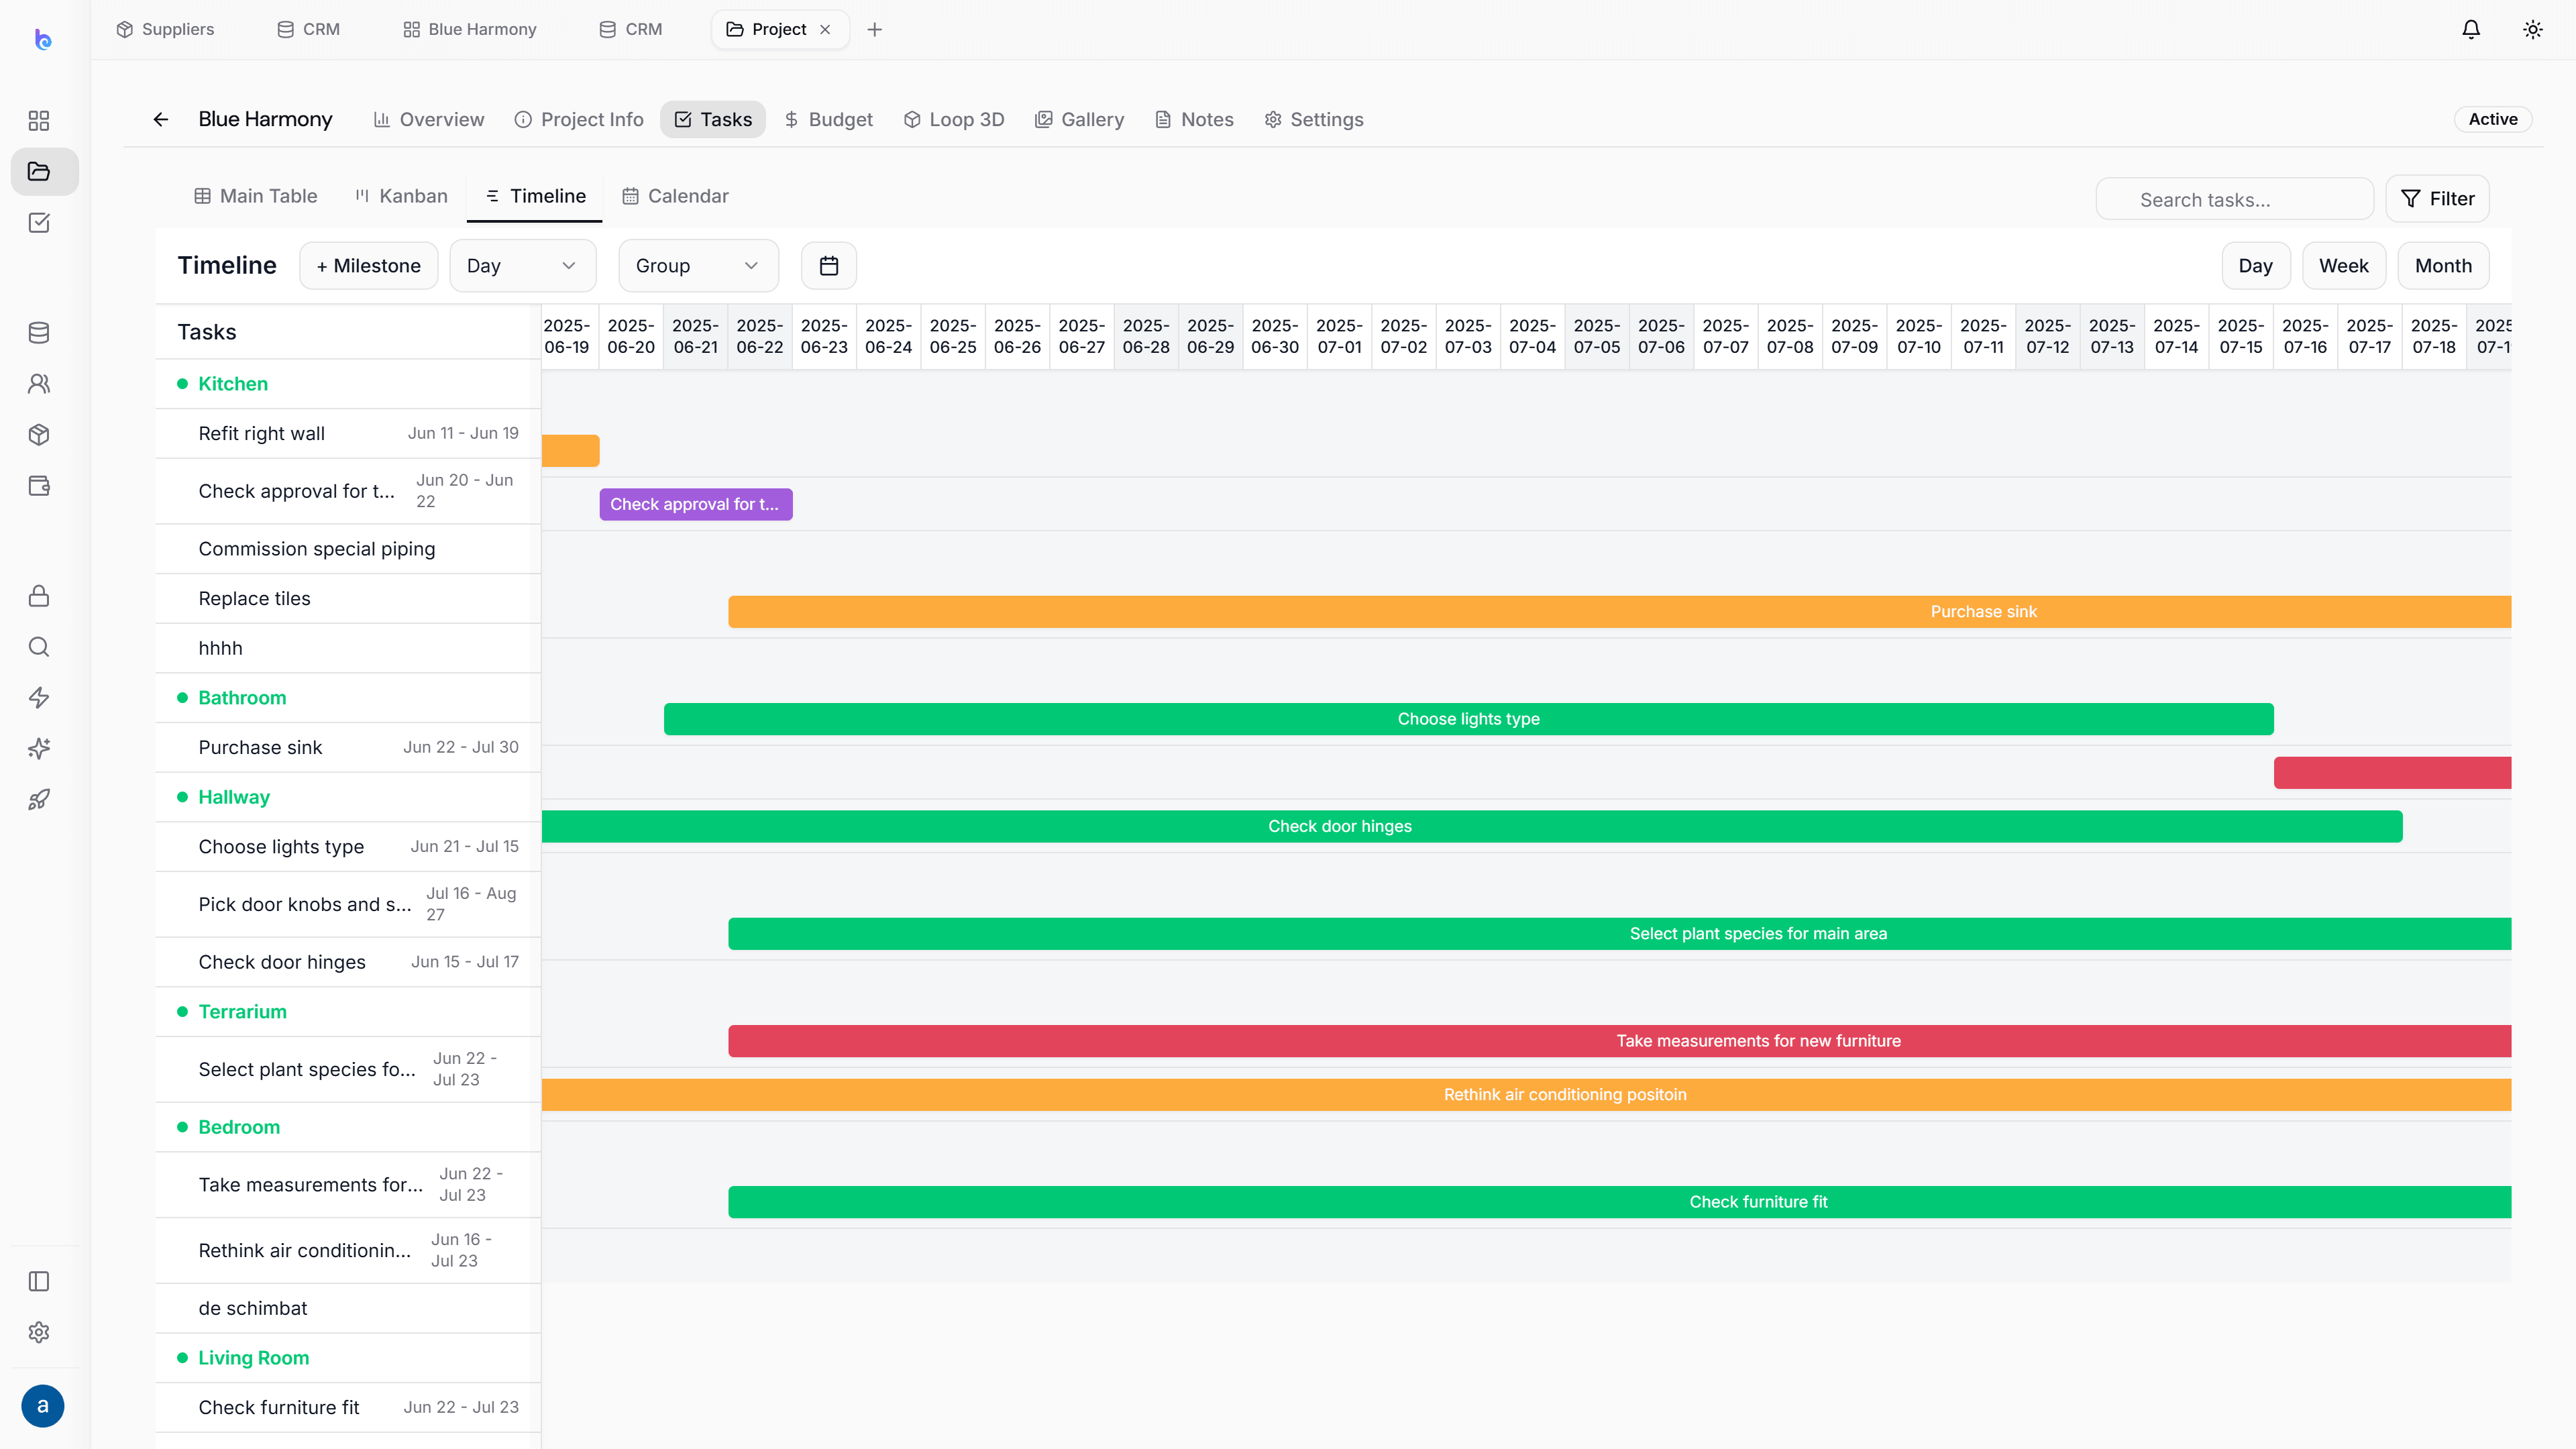Toggle the sidebar panel layout icon

click(39, 1282)
